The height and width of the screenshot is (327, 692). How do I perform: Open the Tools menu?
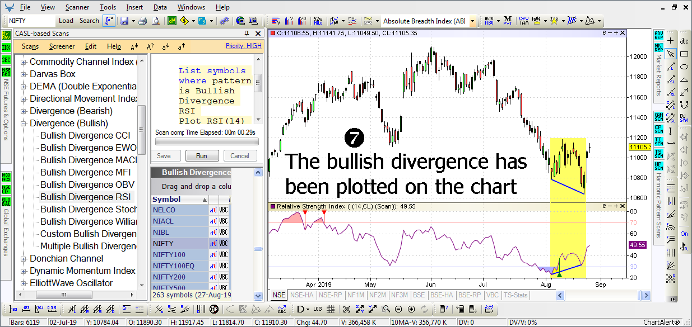click(108, 7)
